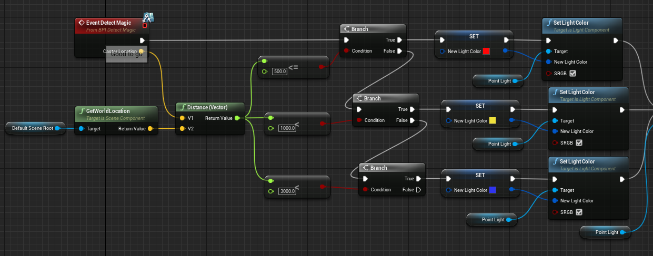Select the Point Light node at the bottom right corner
653x256 pixels.
point(607,232)
